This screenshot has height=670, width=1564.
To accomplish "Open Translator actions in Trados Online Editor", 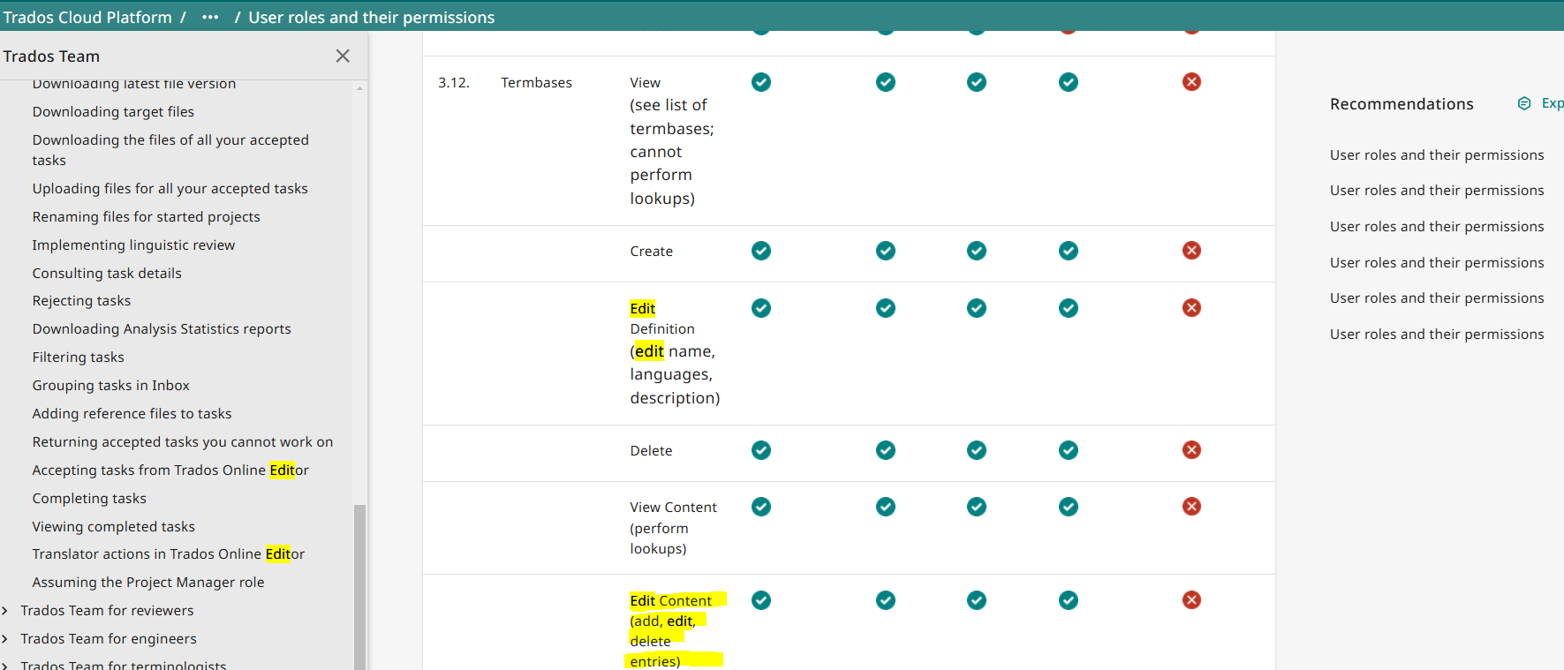I will [x=168, y=554].
